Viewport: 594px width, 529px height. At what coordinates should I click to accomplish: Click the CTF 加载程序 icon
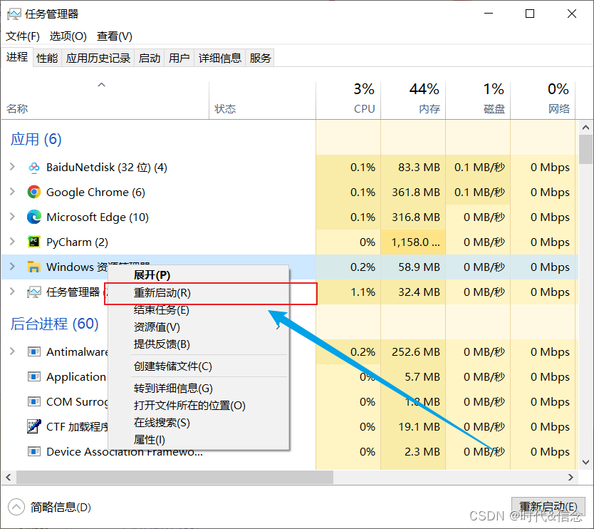click(33, 426)
